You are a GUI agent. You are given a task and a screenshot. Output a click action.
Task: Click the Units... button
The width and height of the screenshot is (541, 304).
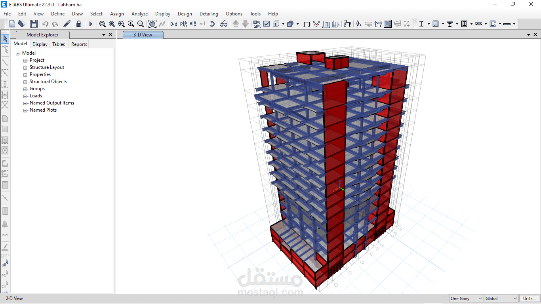pyautogui.click(x=530, y=298)
